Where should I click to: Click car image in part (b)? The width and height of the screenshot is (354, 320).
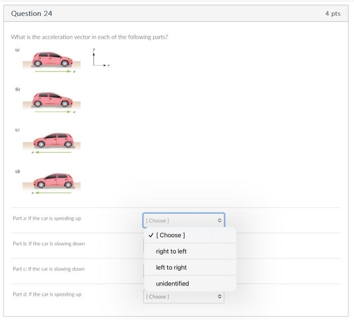click(x=53, y=99)
